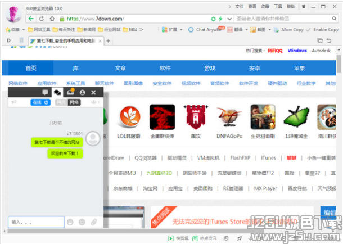Click the laughing emoji icon in chat
Screen dimensions: 343x244
(x=70, y=222)
